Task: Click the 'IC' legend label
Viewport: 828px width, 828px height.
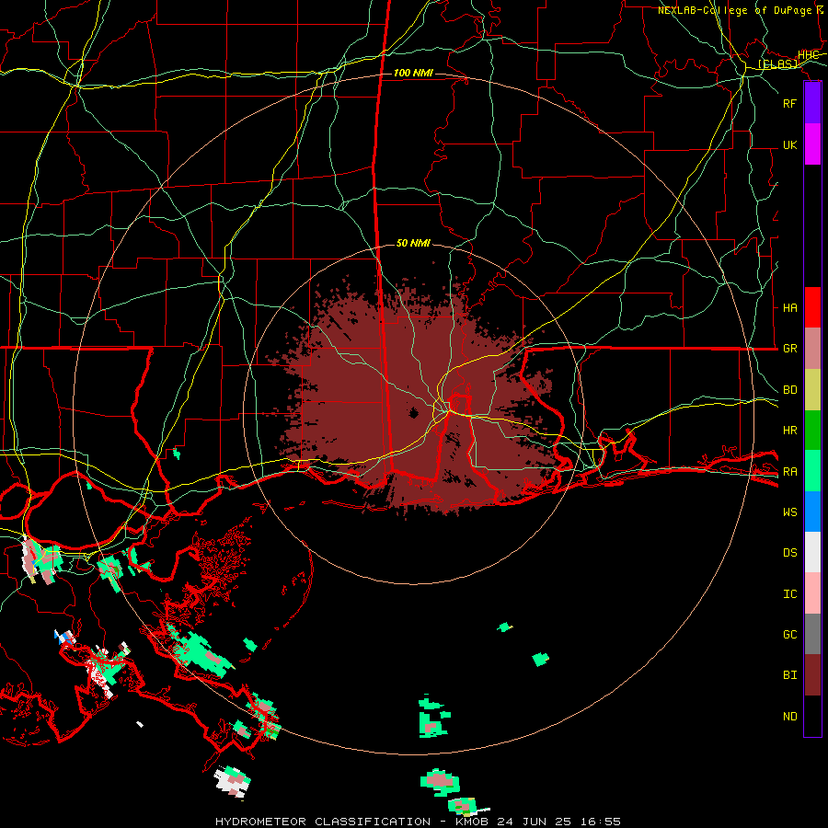Action: click(790, 594)
